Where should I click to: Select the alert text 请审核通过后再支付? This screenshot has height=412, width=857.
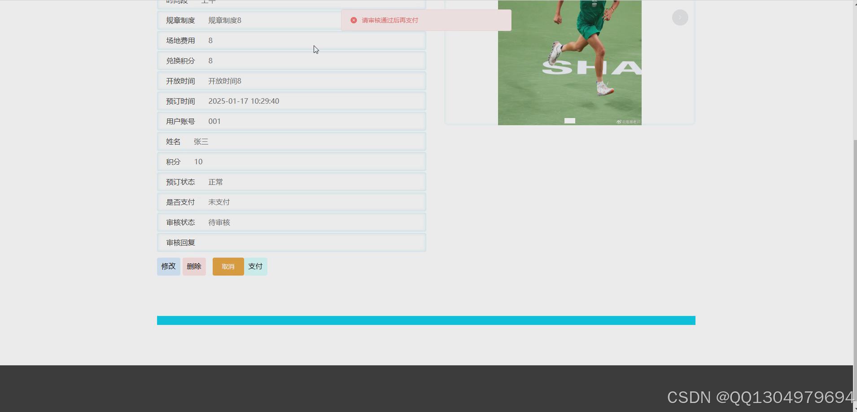[390, 20]
